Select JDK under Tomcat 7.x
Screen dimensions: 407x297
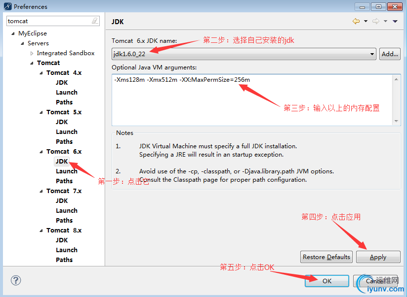[62, 201]
